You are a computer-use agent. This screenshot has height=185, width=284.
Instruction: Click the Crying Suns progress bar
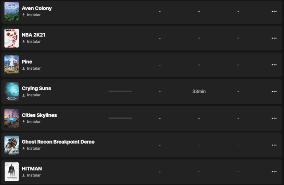point(120,92)
